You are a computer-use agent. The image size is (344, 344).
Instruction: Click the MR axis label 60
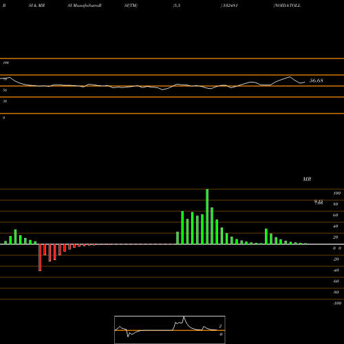336,215
